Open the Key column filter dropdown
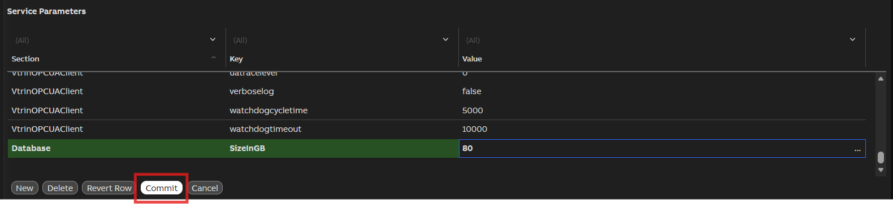Viewport: 893px width, 204px height. 445,39
